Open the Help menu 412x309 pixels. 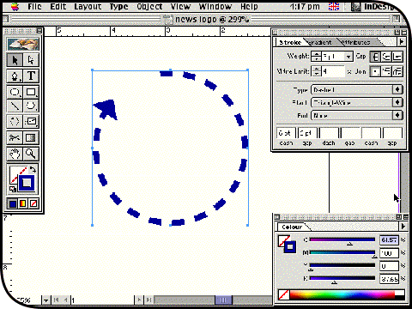point(249,6)
